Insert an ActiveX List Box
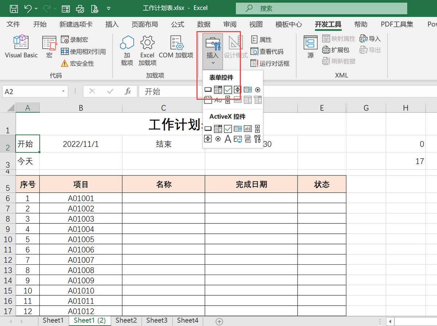437x326 pixels. (x=238, y=128)
